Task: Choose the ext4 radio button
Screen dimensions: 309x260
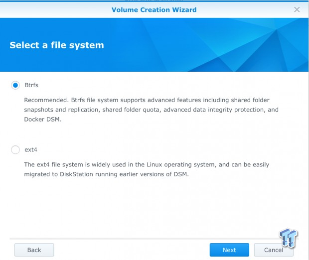Action: pos(15,150)
